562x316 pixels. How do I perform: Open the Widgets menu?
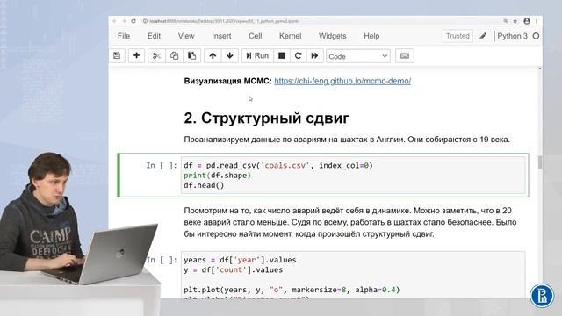332,36
